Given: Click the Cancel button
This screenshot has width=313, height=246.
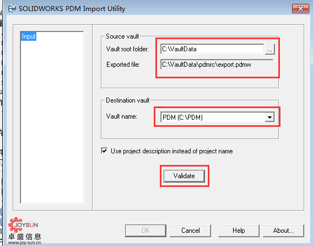Looking at the screenshot, I should click(x=191, y=231).
